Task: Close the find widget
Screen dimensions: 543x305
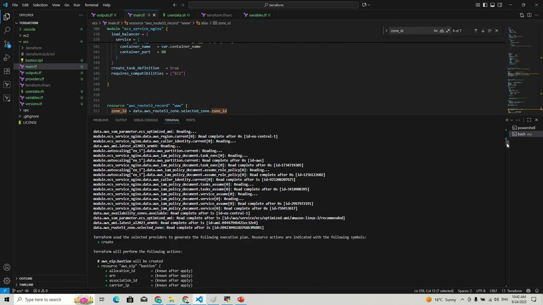Action: click(x=496, y=30)
